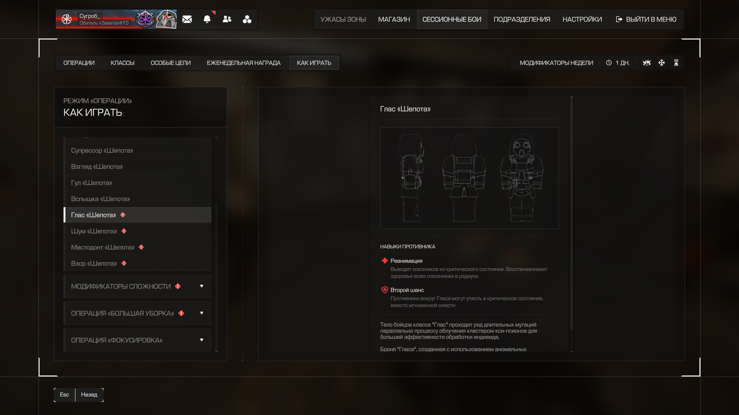
Task: Open the friends list icon
Action: tap(227, 19)
